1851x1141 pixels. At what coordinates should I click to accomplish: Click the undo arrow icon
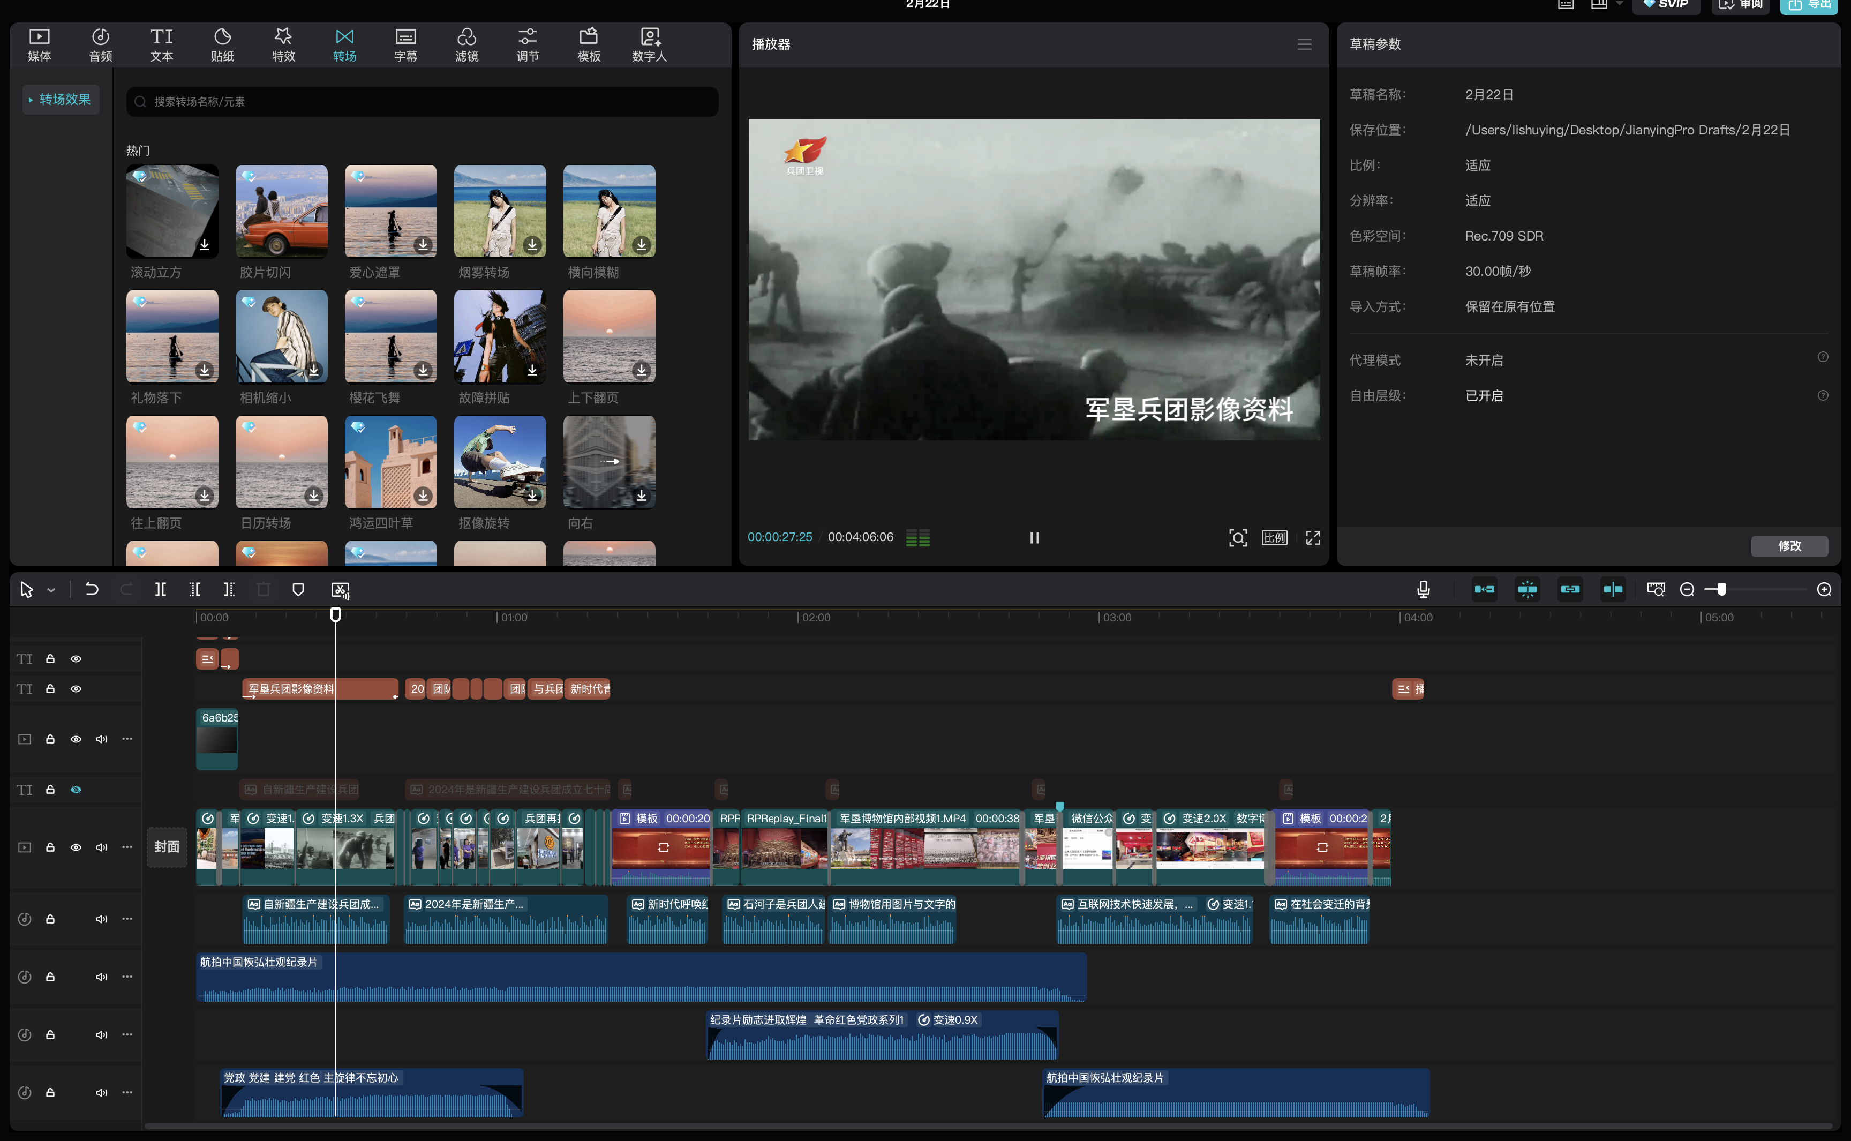92,589
